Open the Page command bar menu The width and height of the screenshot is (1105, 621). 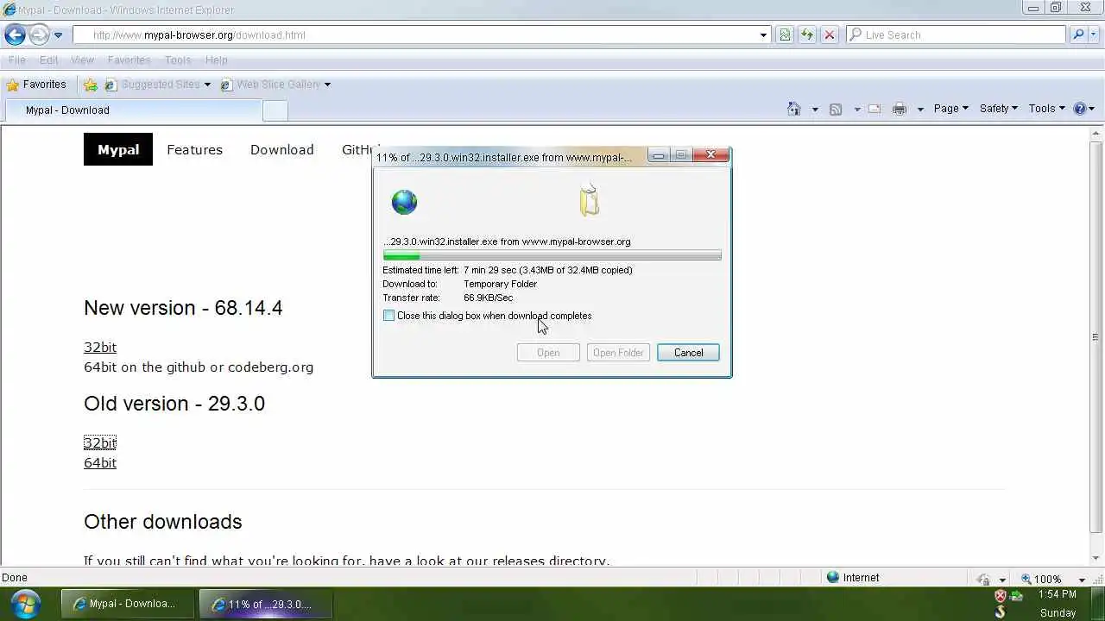[950, 109]
